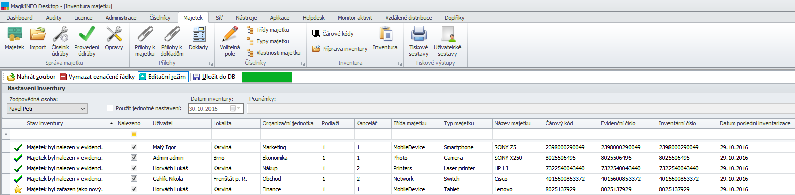Click the Nahrát soubor button
This screenshot has width=795, height=195.
(31, 77)
